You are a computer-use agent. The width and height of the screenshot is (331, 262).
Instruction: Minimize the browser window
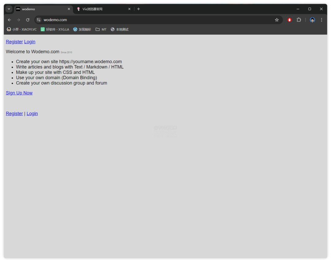(x=298, y=9)
